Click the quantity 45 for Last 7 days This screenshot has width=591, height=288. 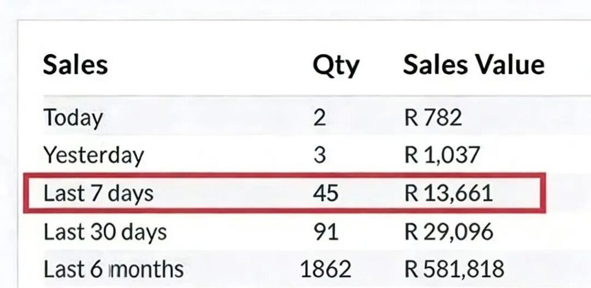click(x=326, y=193)
